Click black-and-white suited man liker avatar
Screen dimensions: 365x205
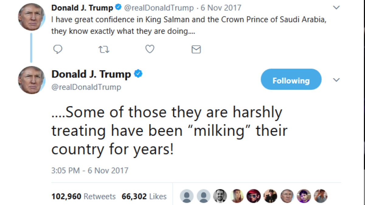pyautogui.click(x=220, y=196)
